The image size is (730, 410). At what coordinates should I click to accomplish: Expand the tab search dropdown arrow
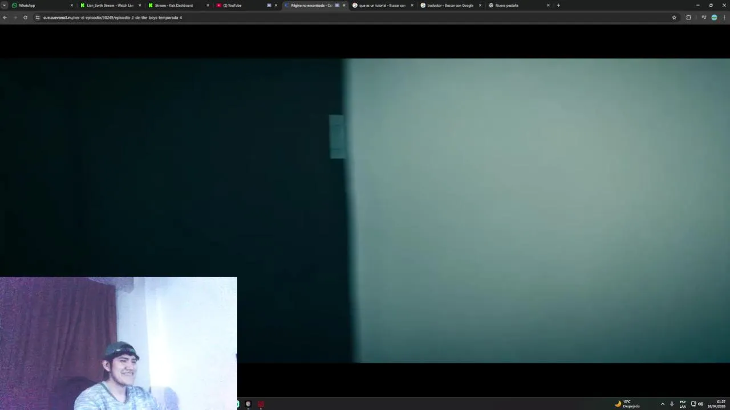tap(4, 5)
